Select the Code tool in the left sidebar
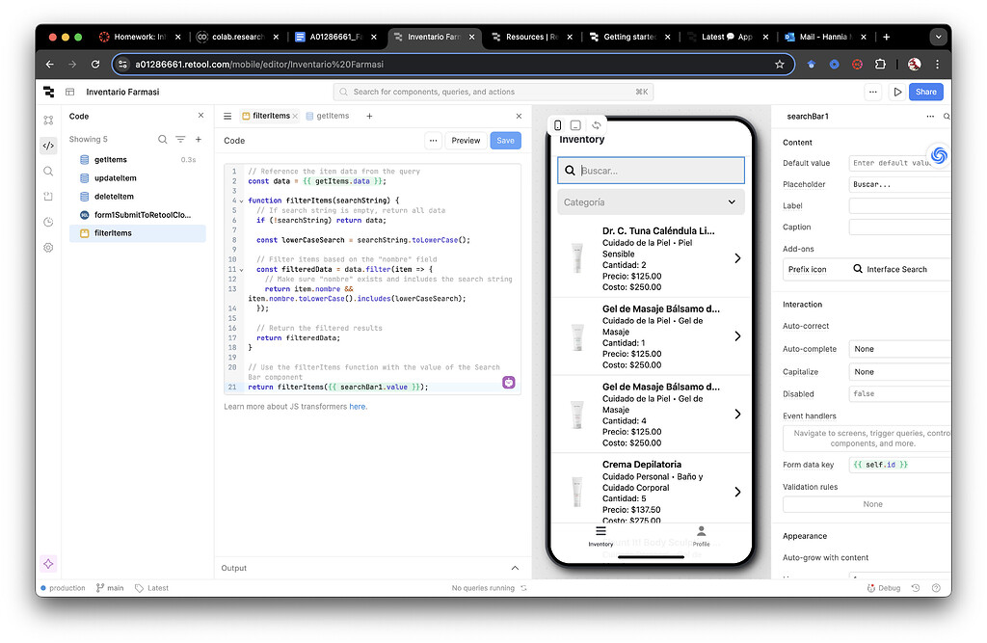Viewport: 987px width, 643px height. 48,146
